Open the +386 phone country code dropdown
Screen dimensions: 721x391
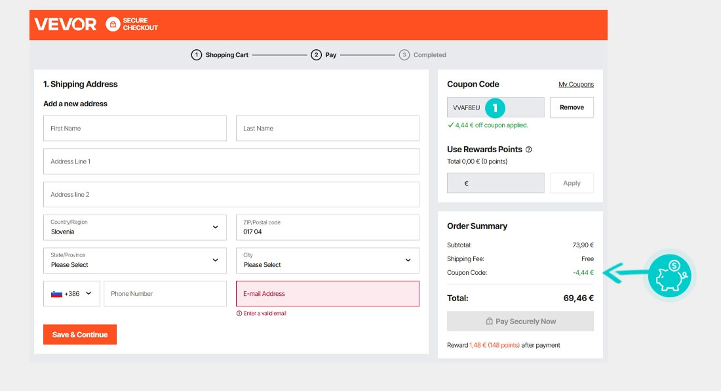click(x=71, y=293)
